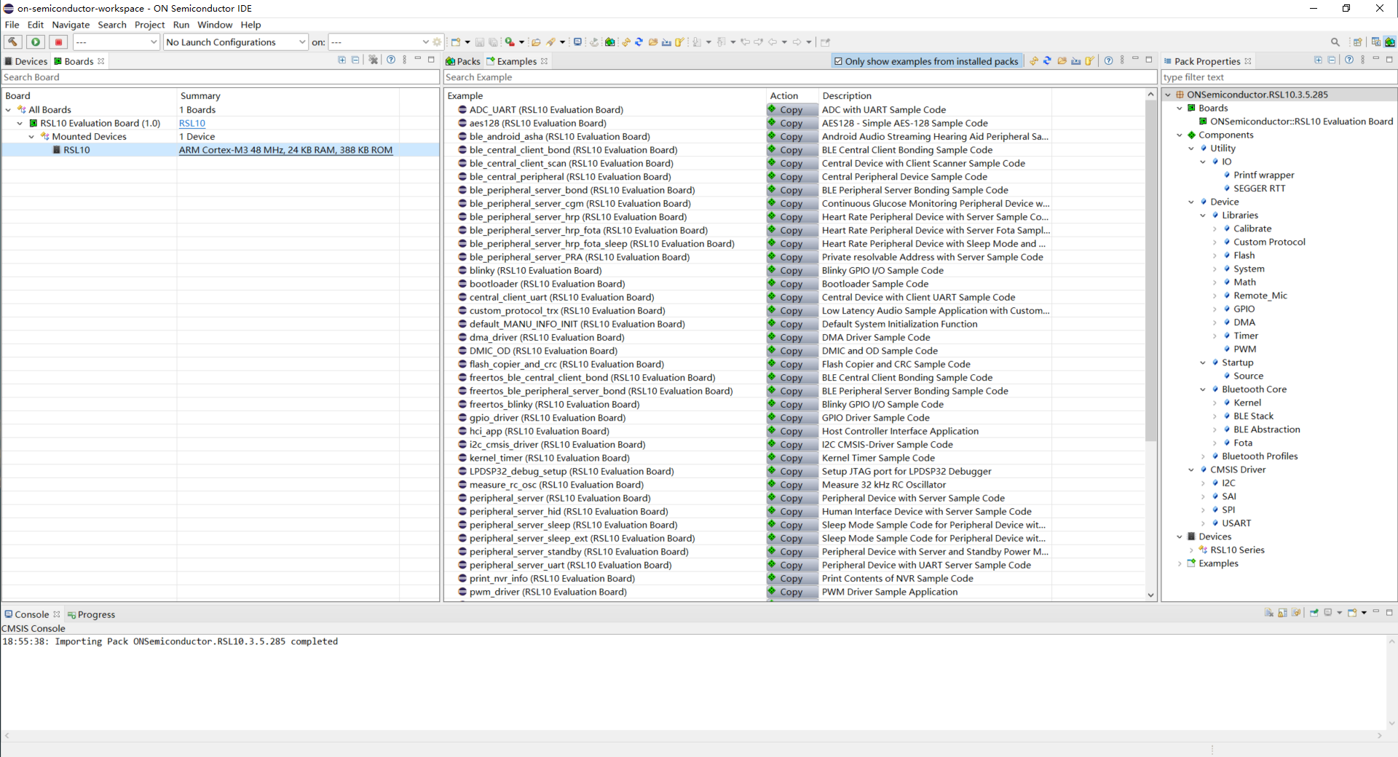Open the File menu
Viewport: 1398px width, 757px height.
[x=12, y=25]
